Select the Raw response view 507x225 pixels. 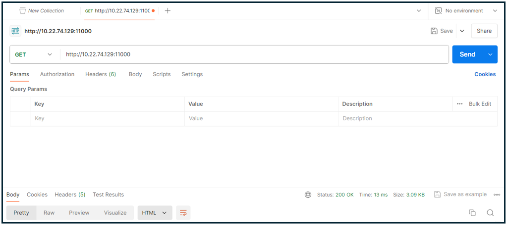49,213
